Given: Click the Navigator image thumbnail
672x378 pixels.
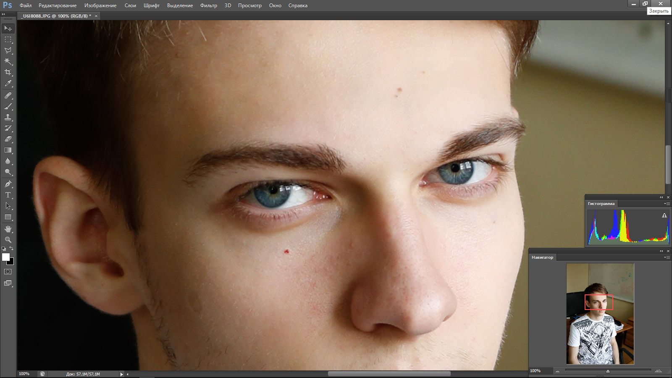Looking at the screenshot, I should (600, 314).
